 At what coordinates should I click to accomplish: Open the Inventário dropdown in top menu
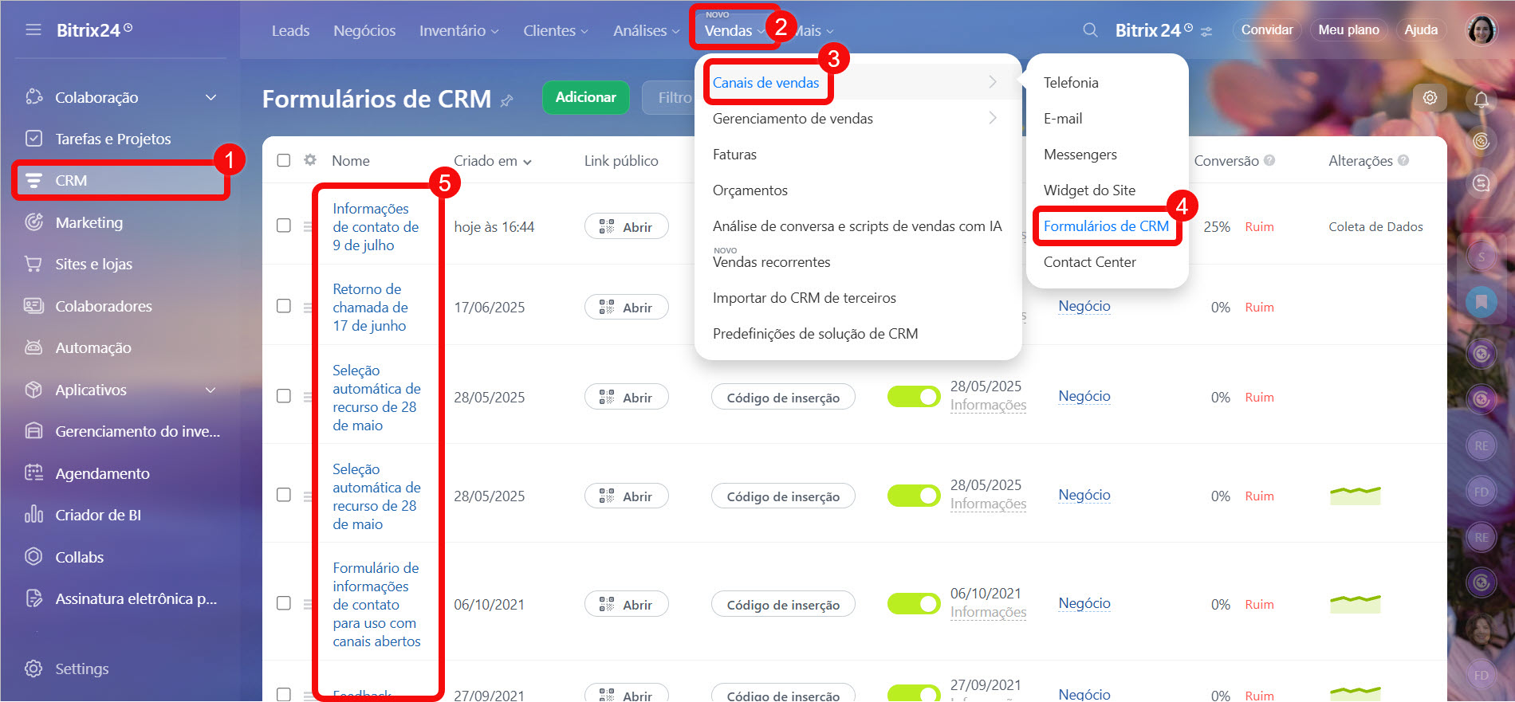coord(458,30)
